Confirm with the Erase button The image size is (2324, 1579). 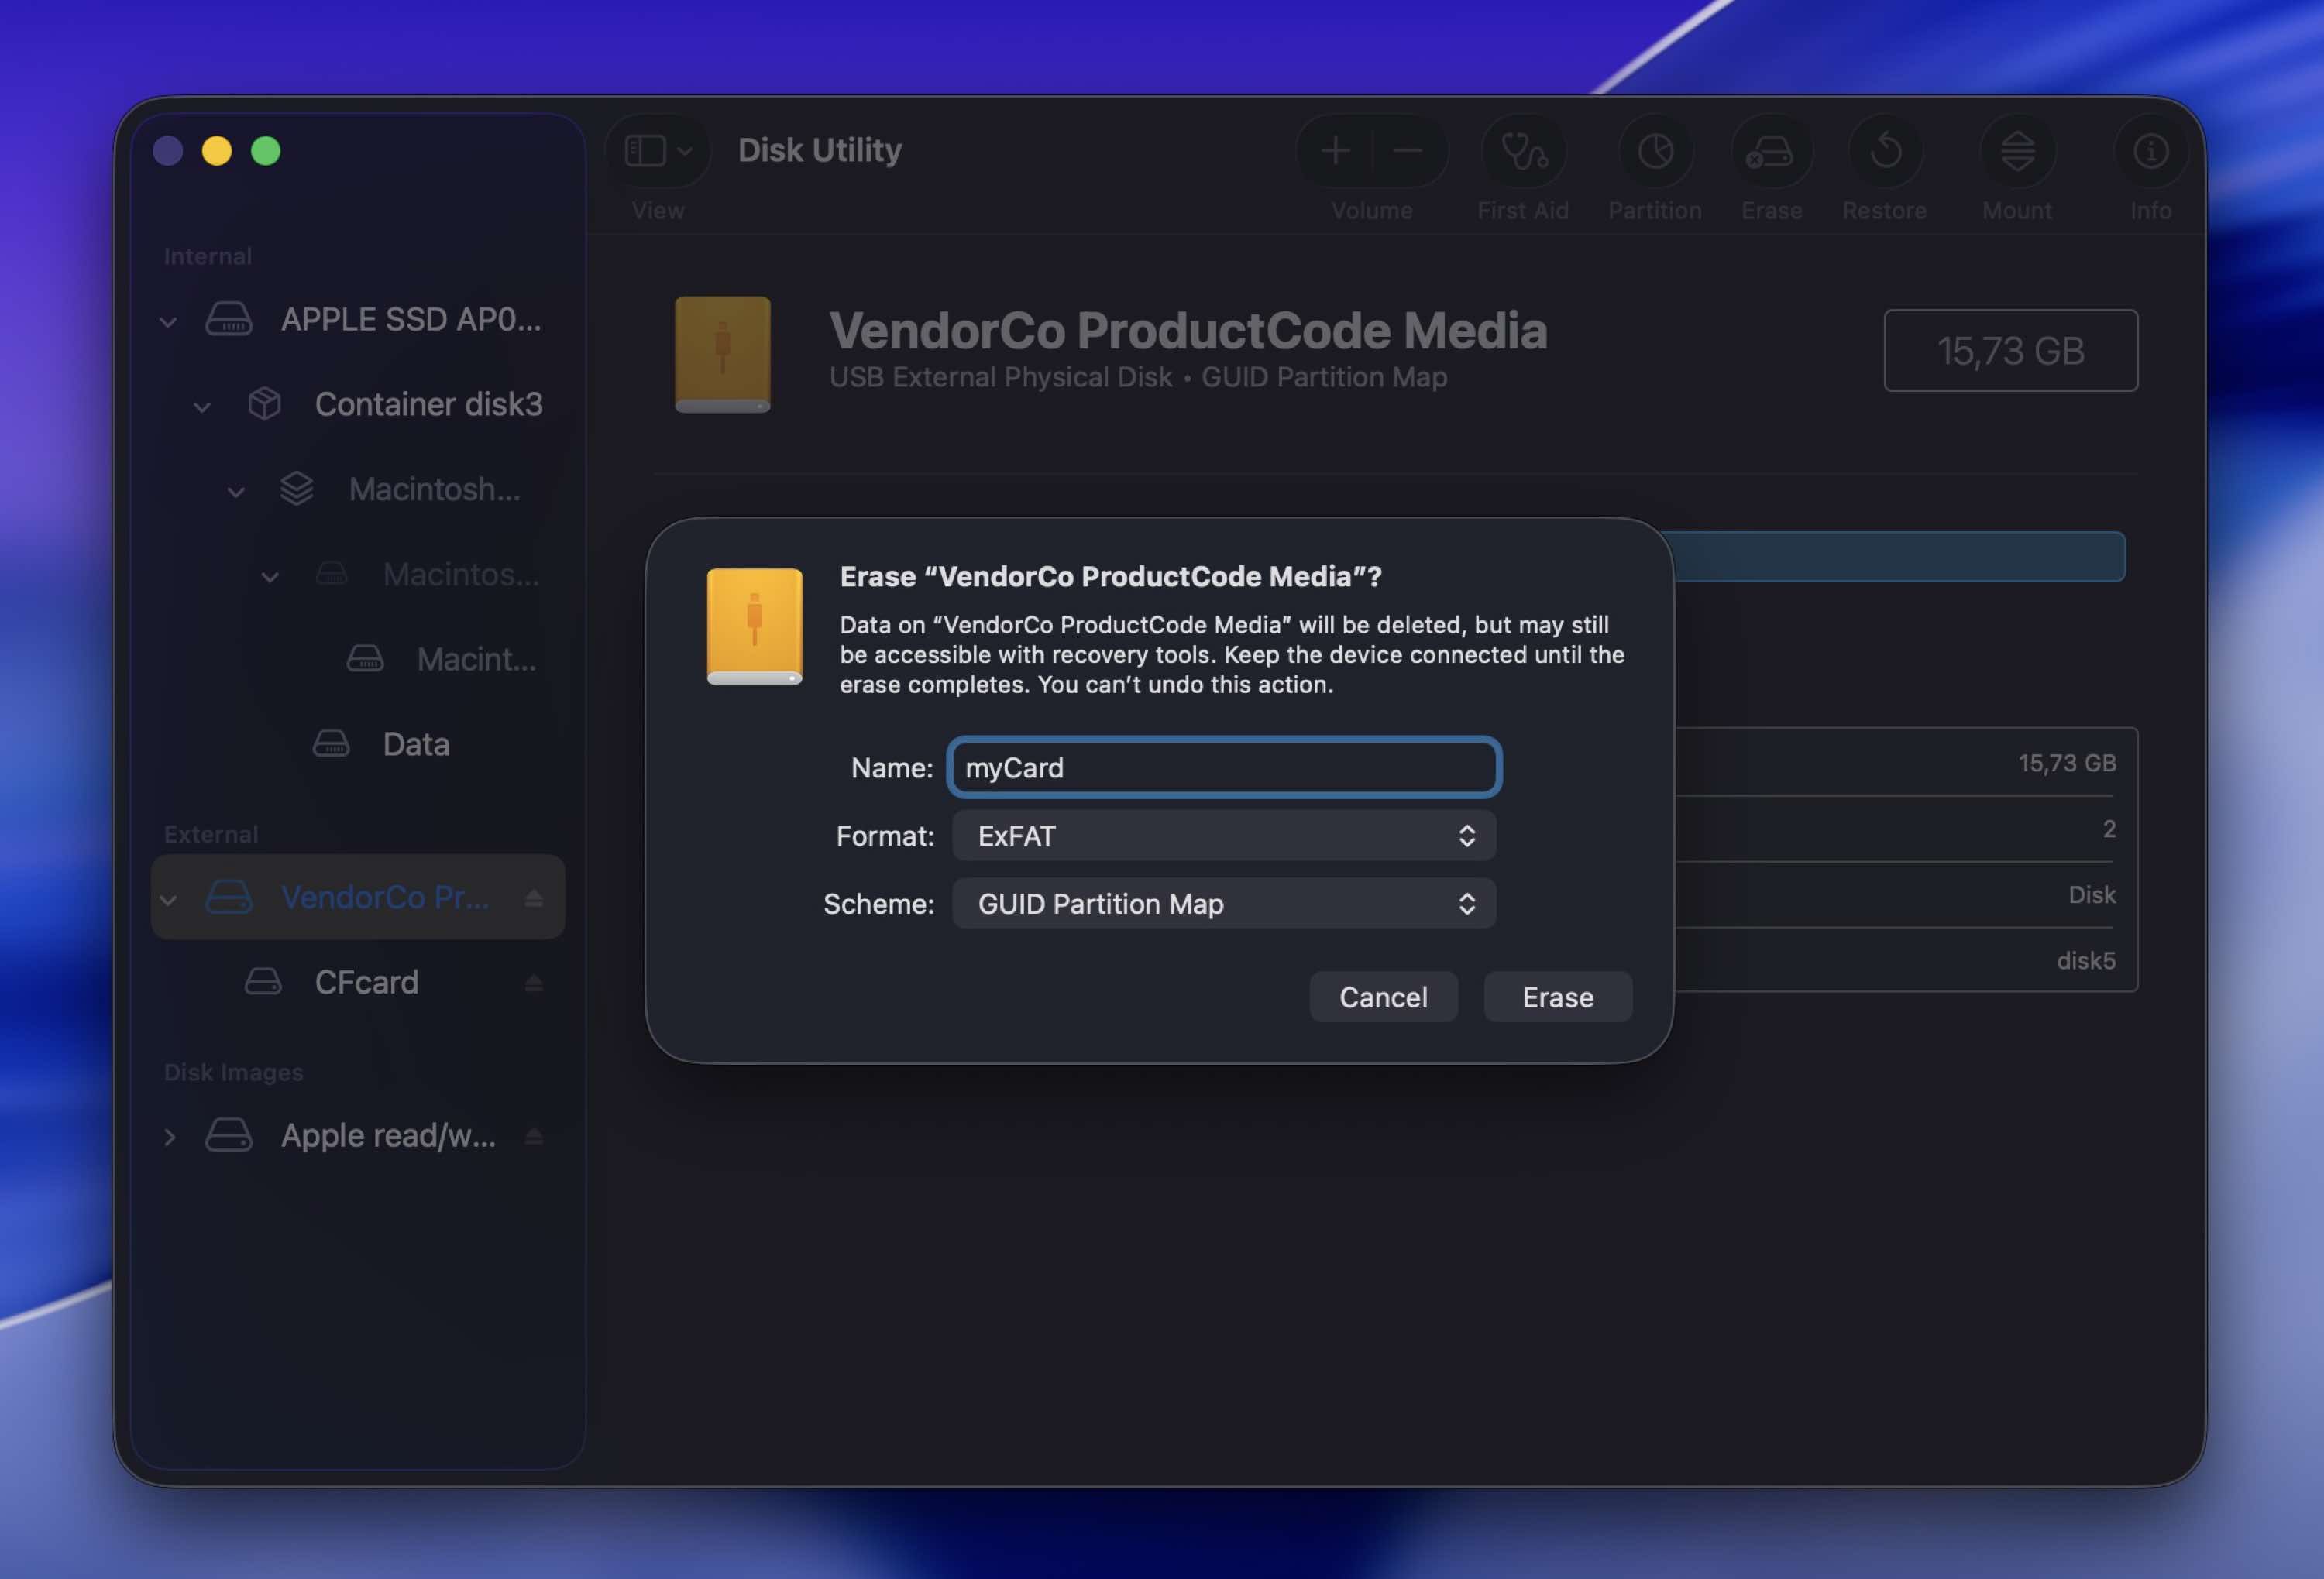click(1557, 997)
